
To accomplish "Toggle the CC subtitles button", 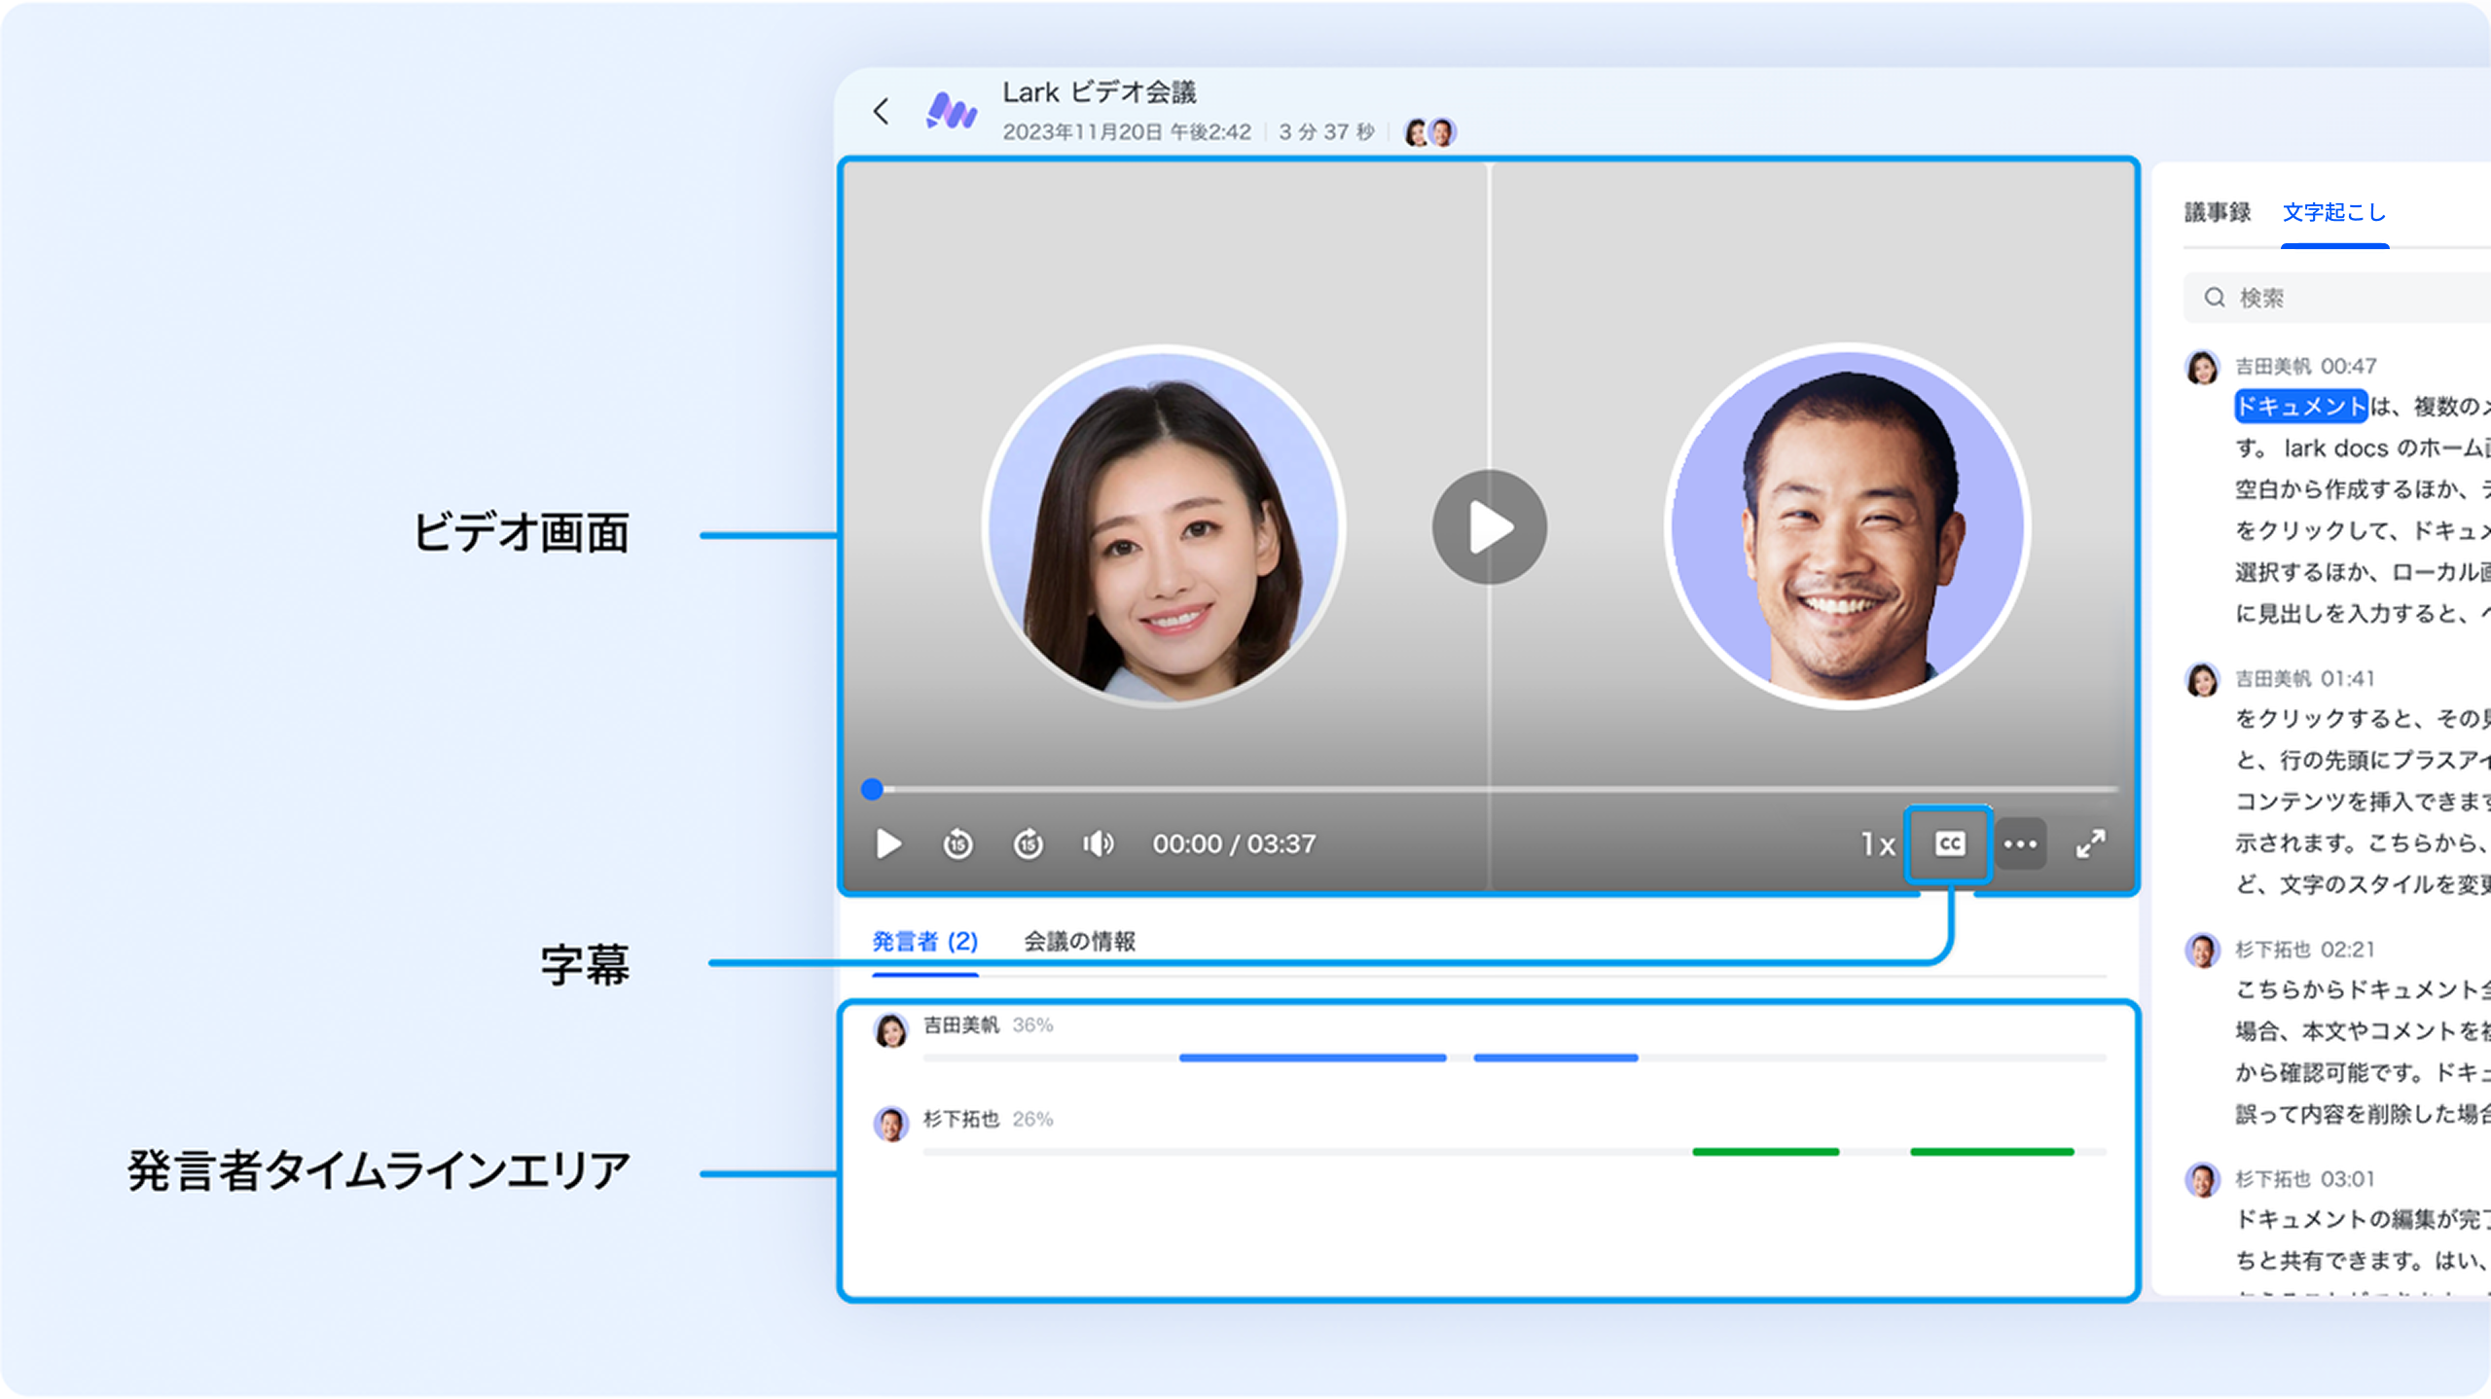I will click(1949, 843).
